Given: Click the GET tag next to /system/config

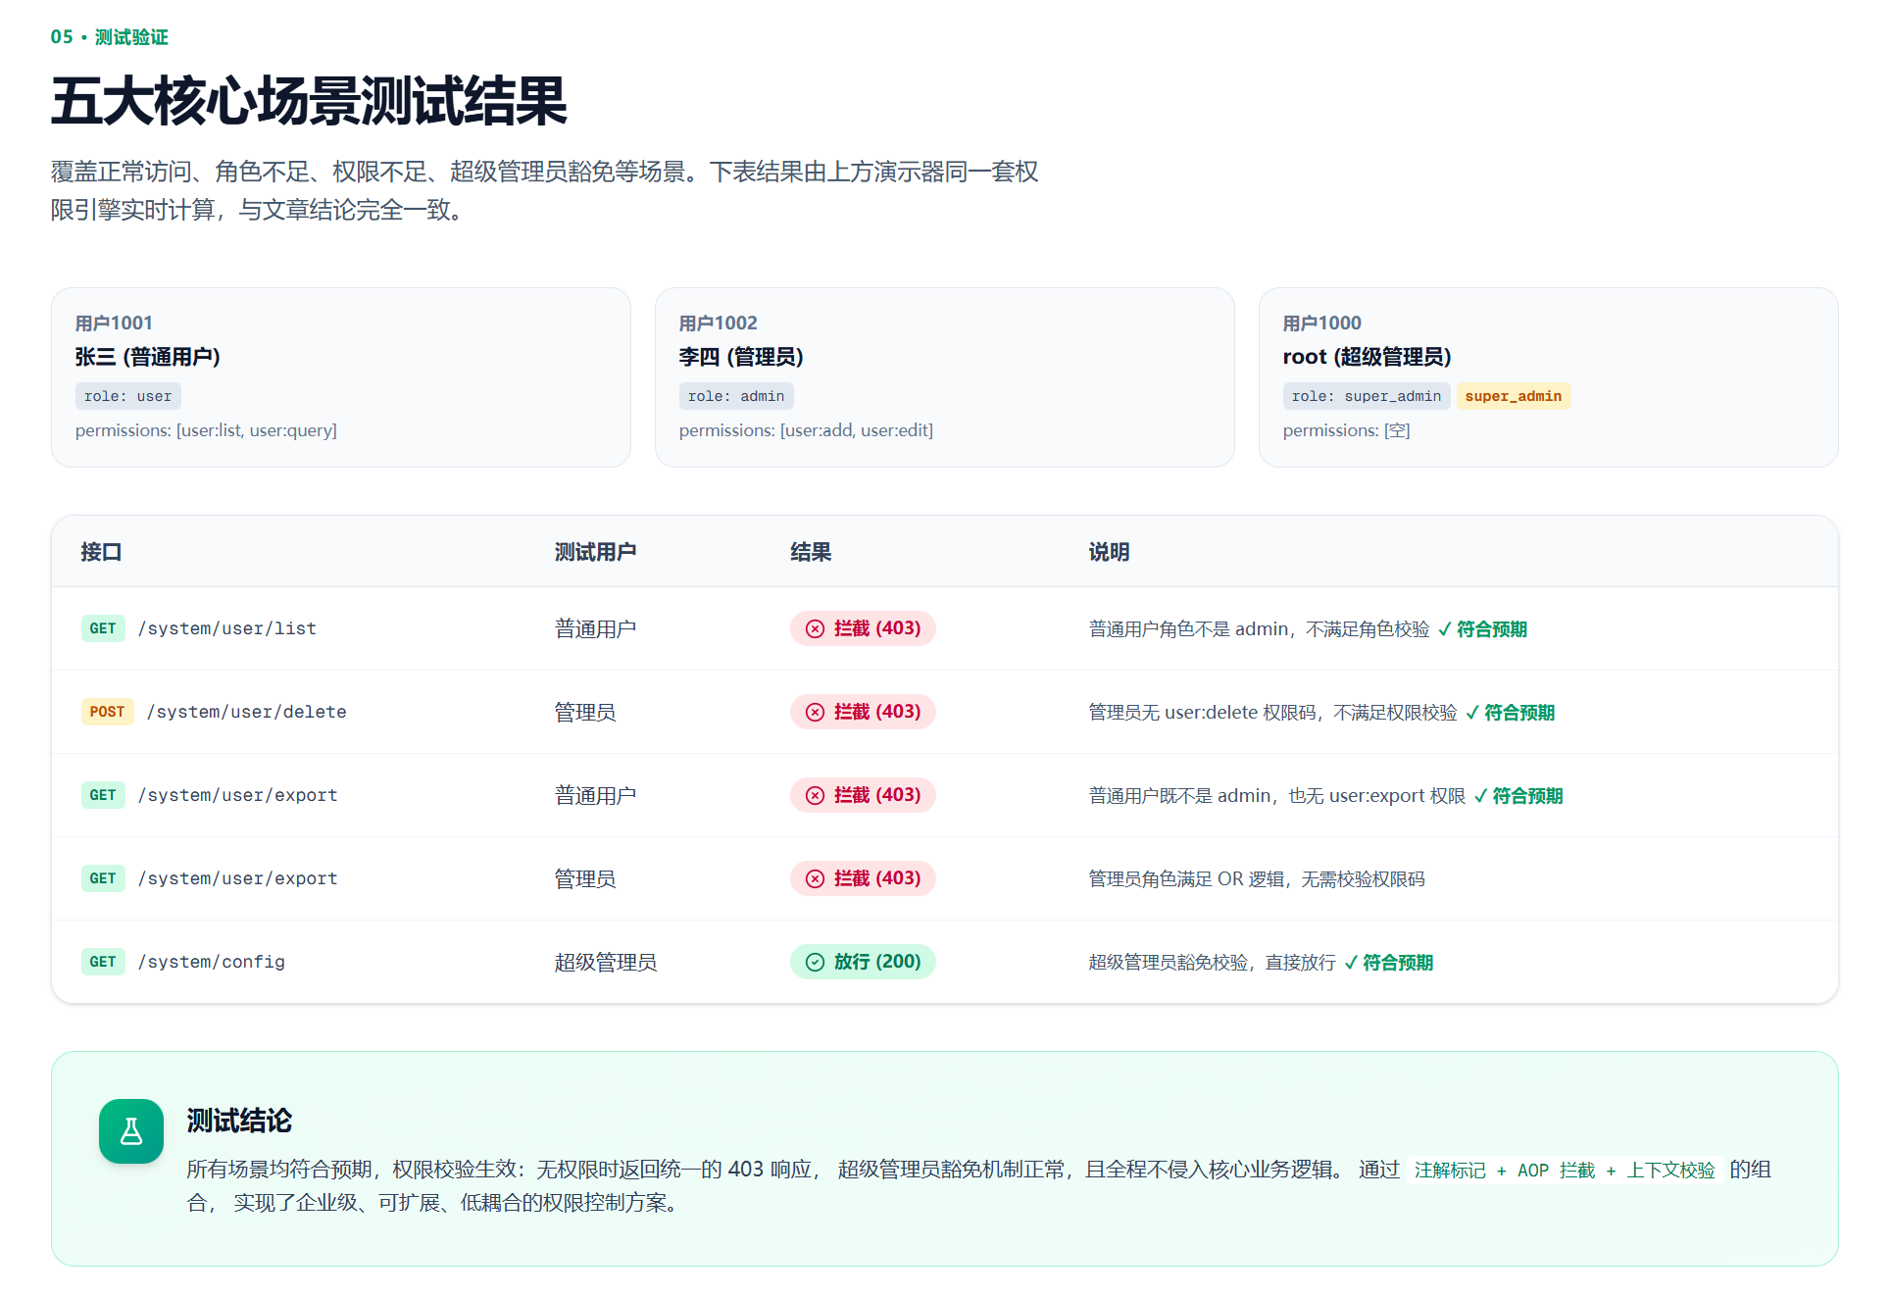Looking at the screenshot, I should pyautogui.click(x=103, y=962).
